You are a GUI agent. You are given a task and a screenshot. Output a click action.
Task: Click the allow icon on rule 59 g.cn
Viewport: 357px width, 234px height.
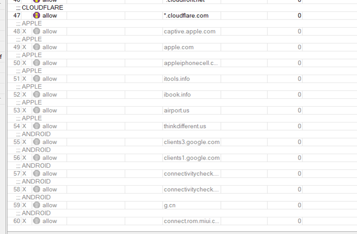36,205
